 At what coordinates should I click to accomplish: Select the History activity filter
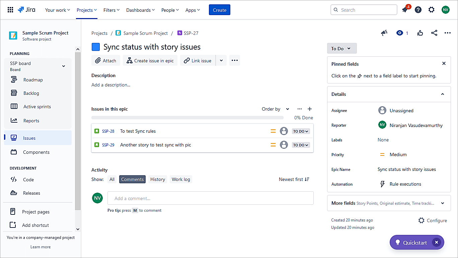[158, 179]
